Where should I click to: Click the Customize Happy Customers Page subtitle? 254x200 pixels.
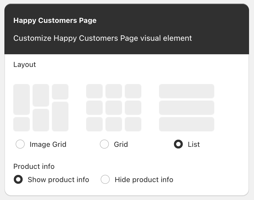point(102,38)
